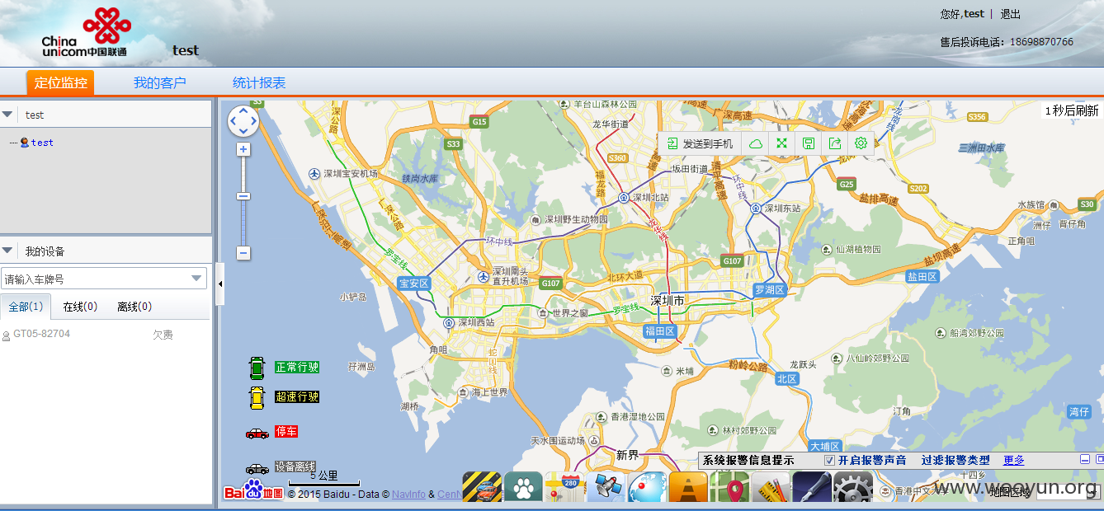This screenshot has height=511, width=1104.
Task: Select the 离线(0) devices tab
Action: click(x=134, y=307)
